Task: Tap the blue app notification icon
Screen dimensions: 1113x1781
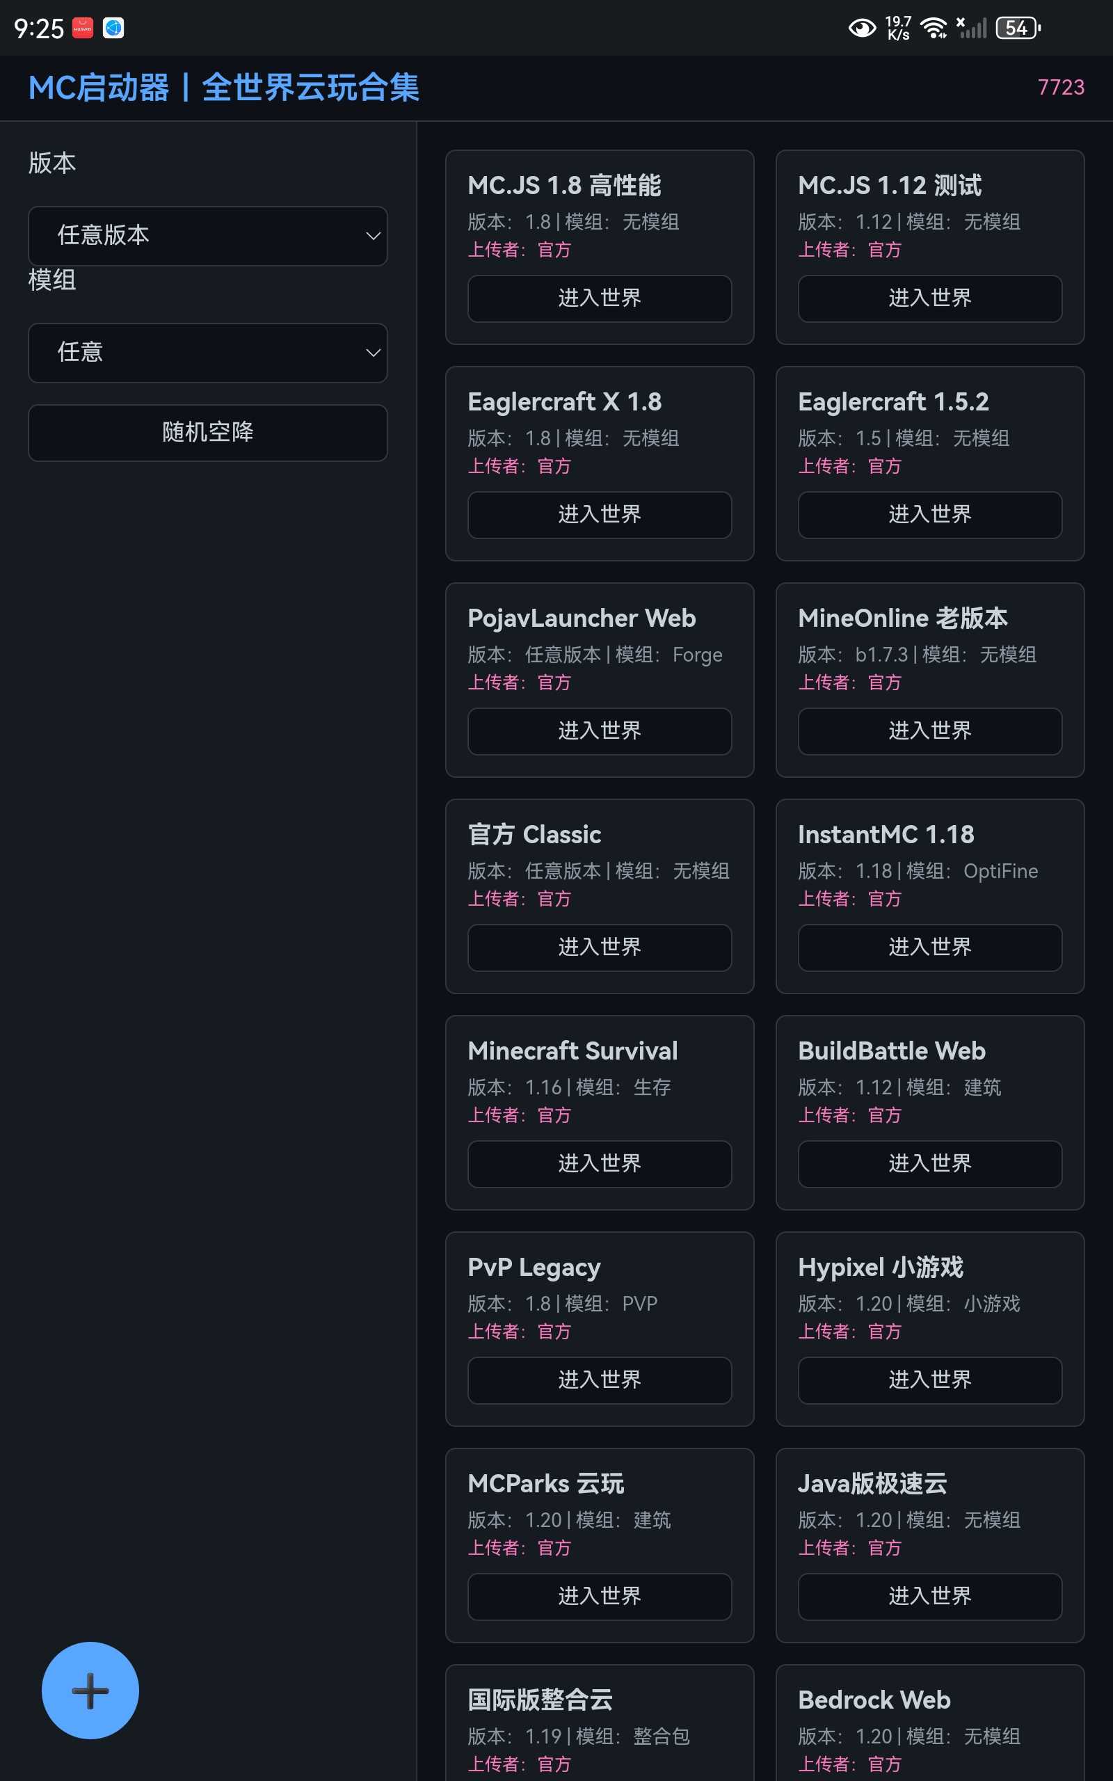Action: (113, 28)
